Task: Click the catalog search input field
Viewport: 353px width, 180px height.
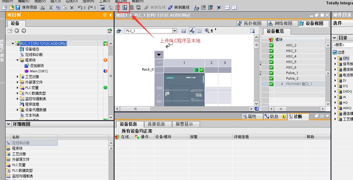Action: tap(343, 45)
